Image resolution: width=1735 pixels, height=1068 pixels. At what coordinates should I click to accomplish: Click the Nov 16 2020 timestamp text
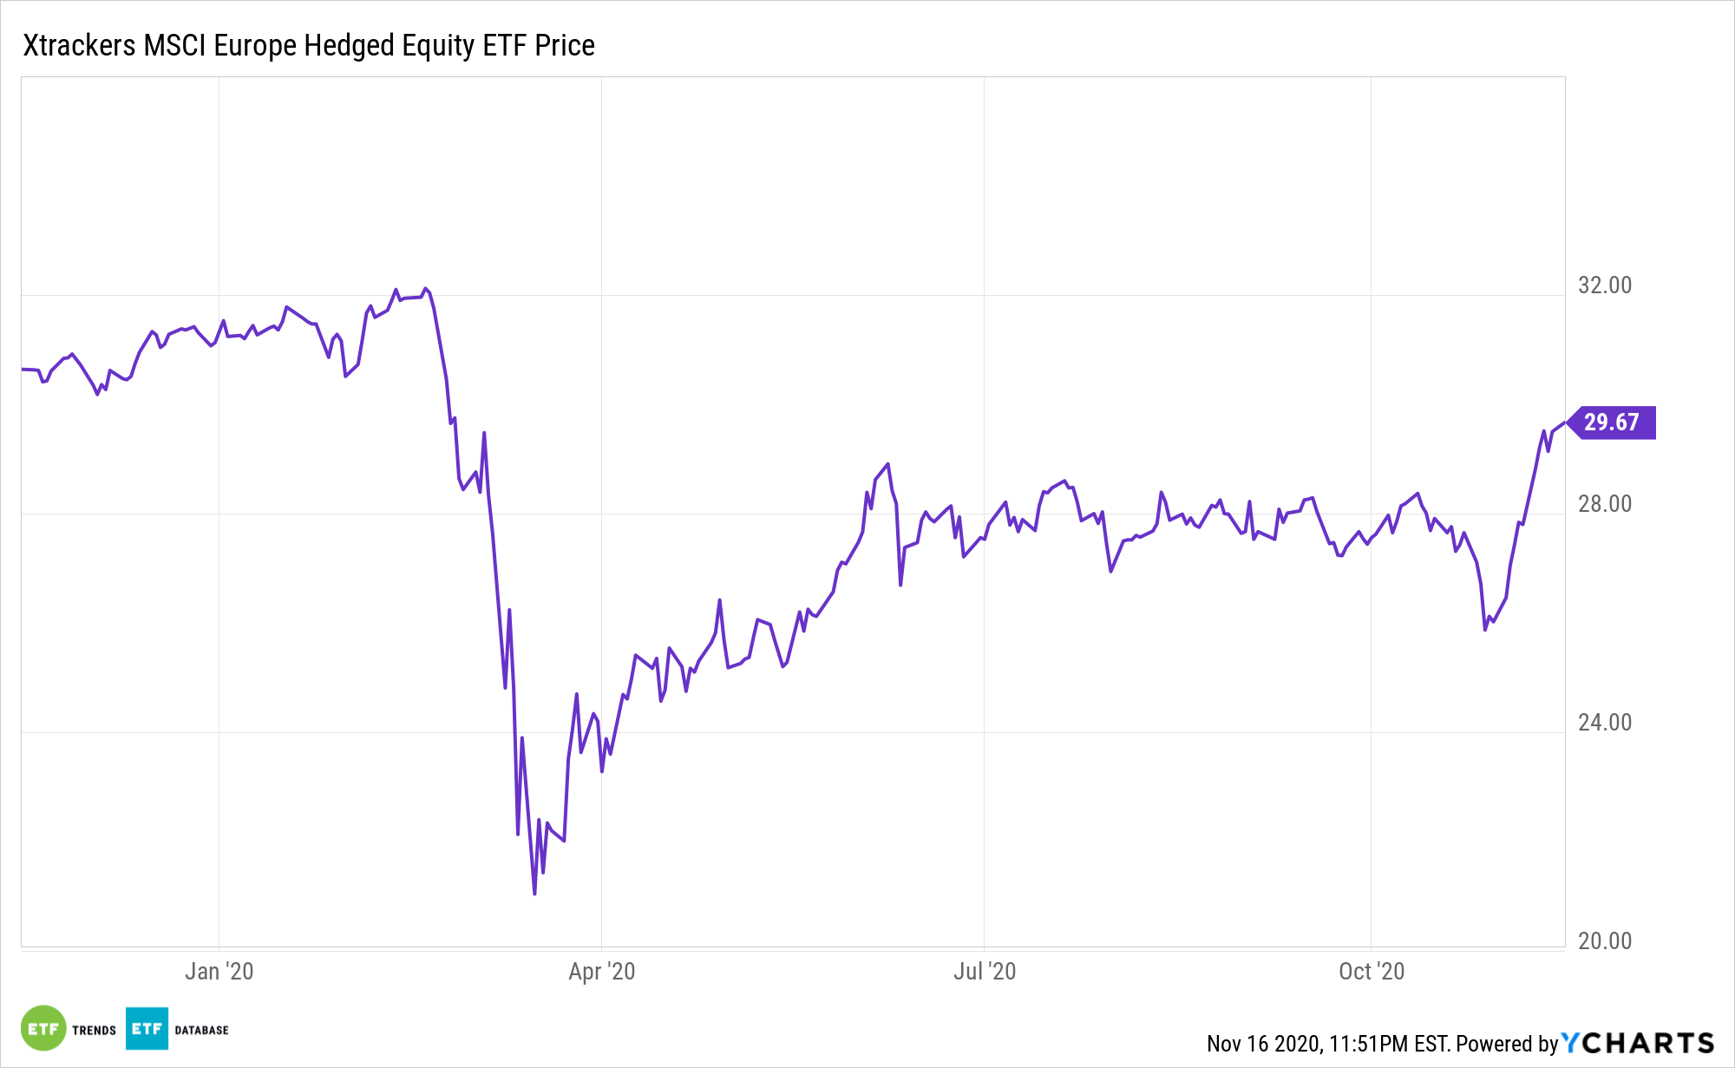pyautogui.click(x=1327, y=1044)
